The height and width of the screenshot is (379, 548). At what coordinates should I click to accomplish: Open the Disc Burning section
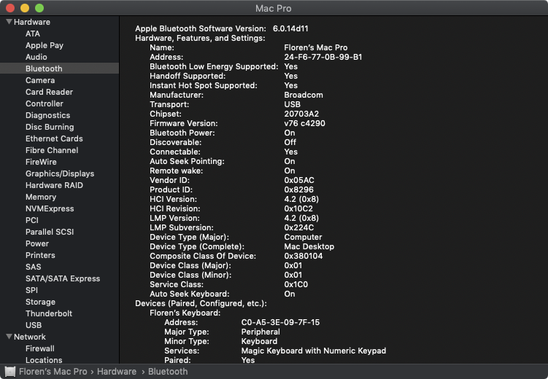point(50,127)
